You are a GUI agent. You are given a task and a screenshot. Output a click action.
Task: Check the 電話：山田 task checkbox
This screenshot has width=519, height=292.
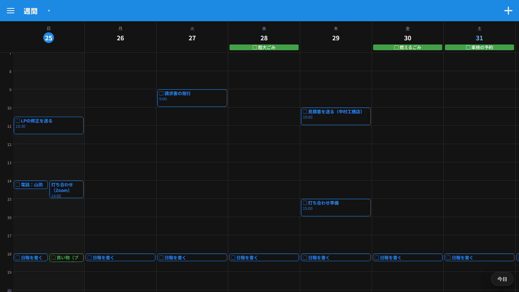pyautogui.click(x=18, y=185)
